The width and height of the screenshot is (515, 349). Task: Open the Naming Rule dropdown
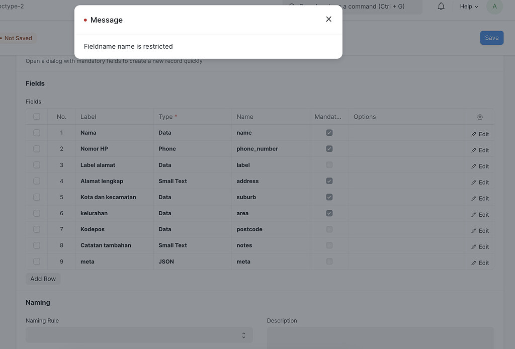[x=139, y=335]
